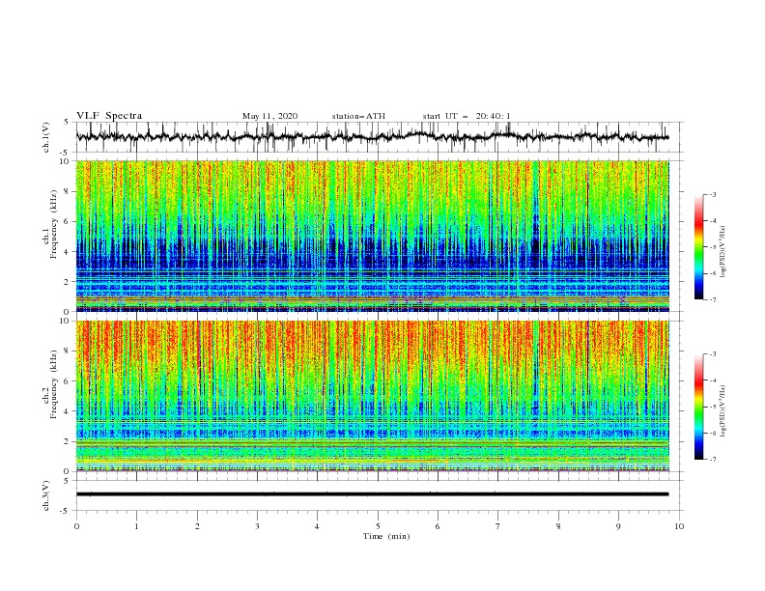The image size is (765, 591).
Task: Click the '-3' value on upper colorbar
Action: pos(713,195)
